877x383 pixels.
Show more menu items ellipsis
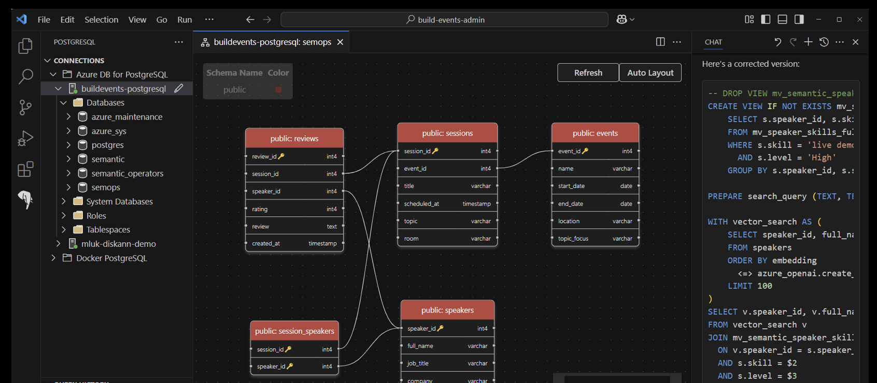[x=209, y=20]
